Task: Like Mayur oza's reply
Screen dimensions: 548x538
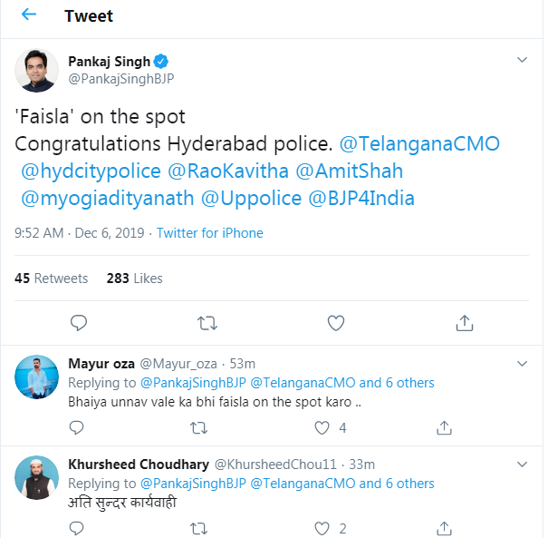Action: (321, 427)
